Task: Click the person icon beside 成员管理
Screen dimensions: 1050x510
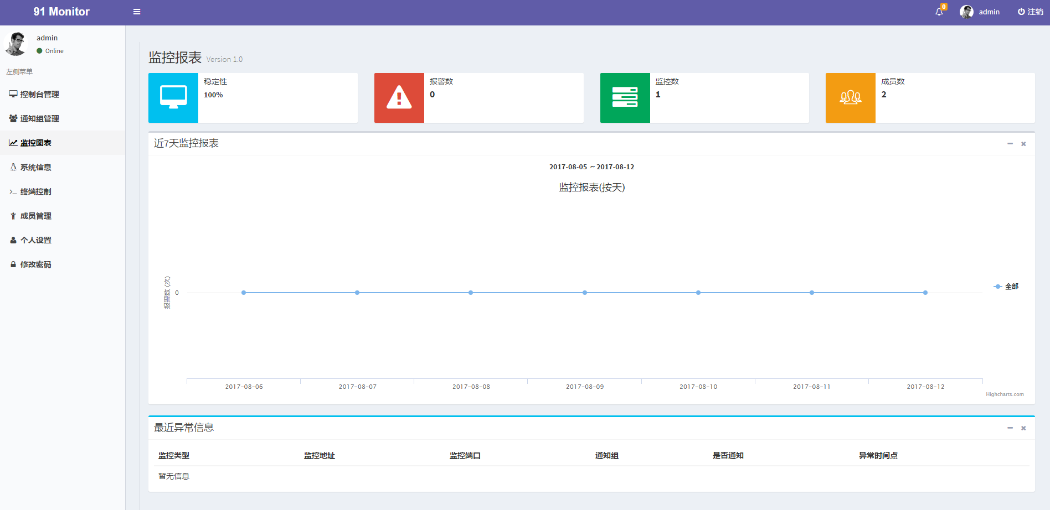Action: [13, 216]
